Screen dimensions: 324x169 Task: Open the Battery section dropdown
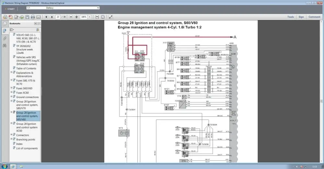pyautogui.click(x=63, y=8)
